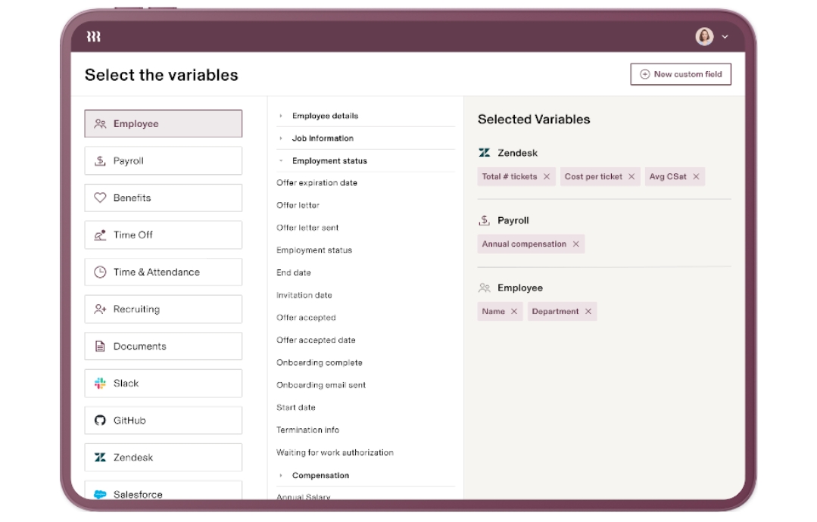Screen dimensions: 817x522
Task: Click the Rippling logo in header
Action: 93,36
